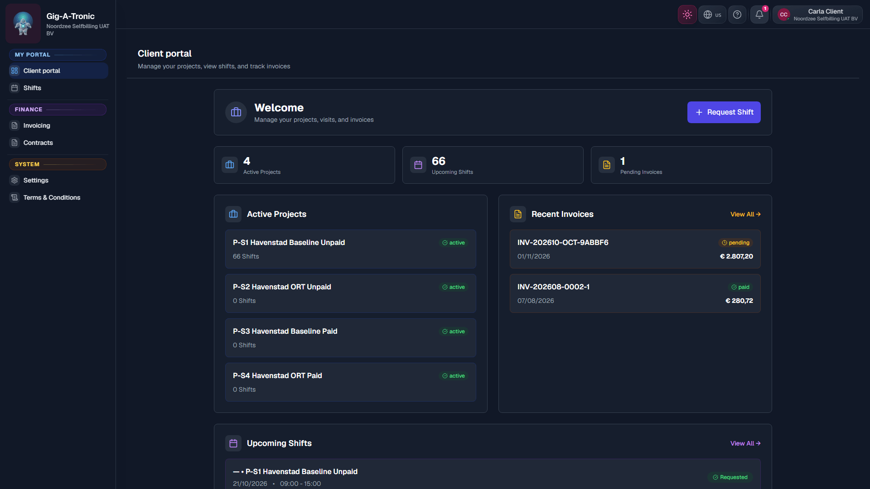Click the invoice date 07/08/2026
Screen dimensions: 870x489
pos(536,301)
